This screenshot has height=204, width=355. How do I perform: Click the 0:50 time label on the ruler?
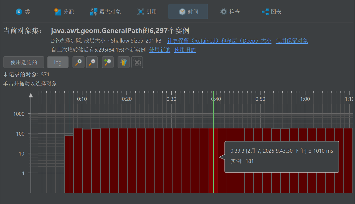(x=260, y=99)
